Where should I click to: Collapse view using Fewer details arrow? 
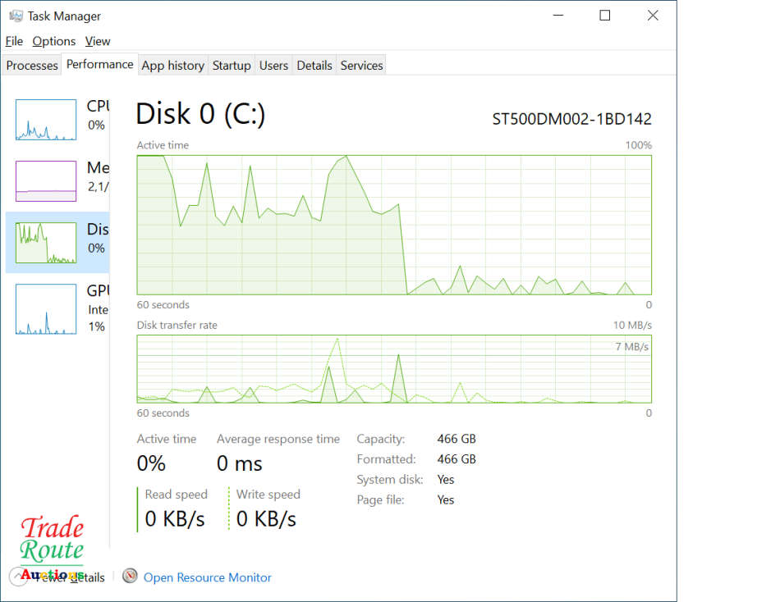[20, 577]
